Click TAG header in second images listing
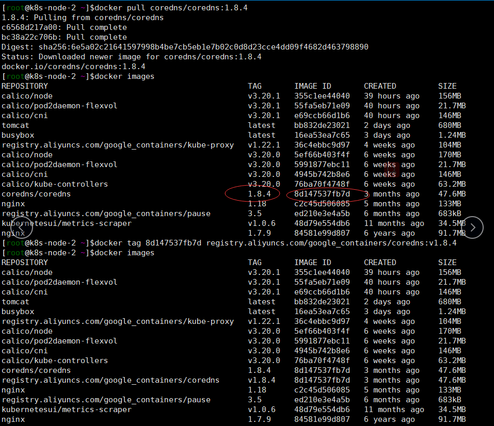 click(254, 263)
